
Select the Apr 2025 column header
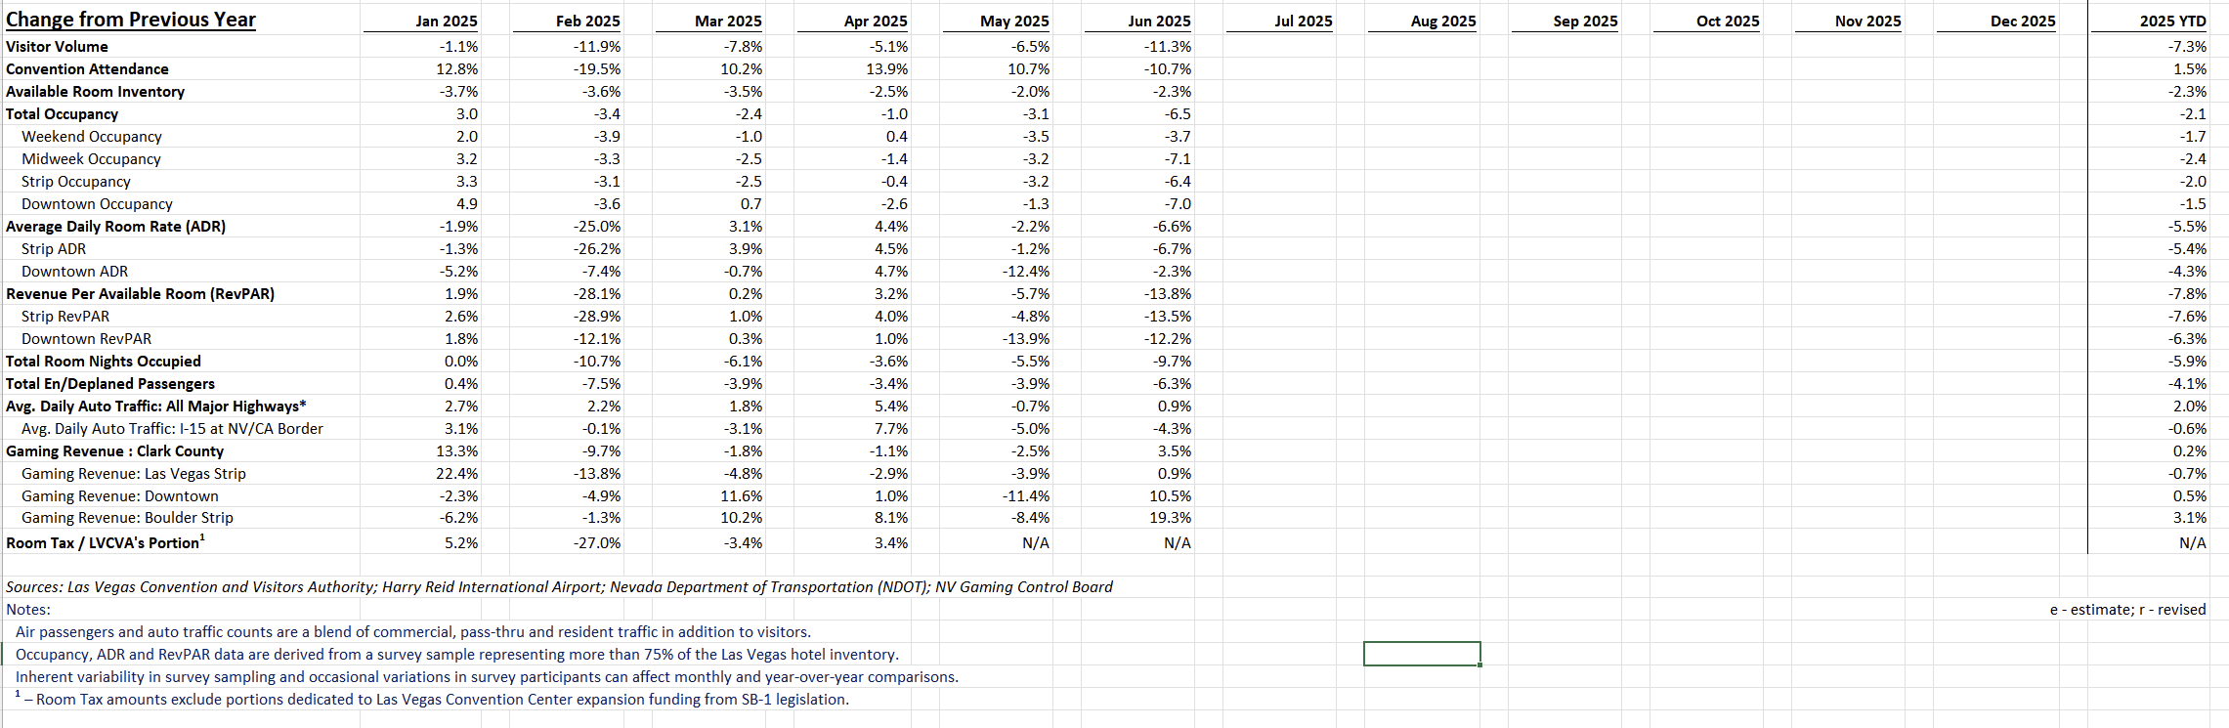876,21
